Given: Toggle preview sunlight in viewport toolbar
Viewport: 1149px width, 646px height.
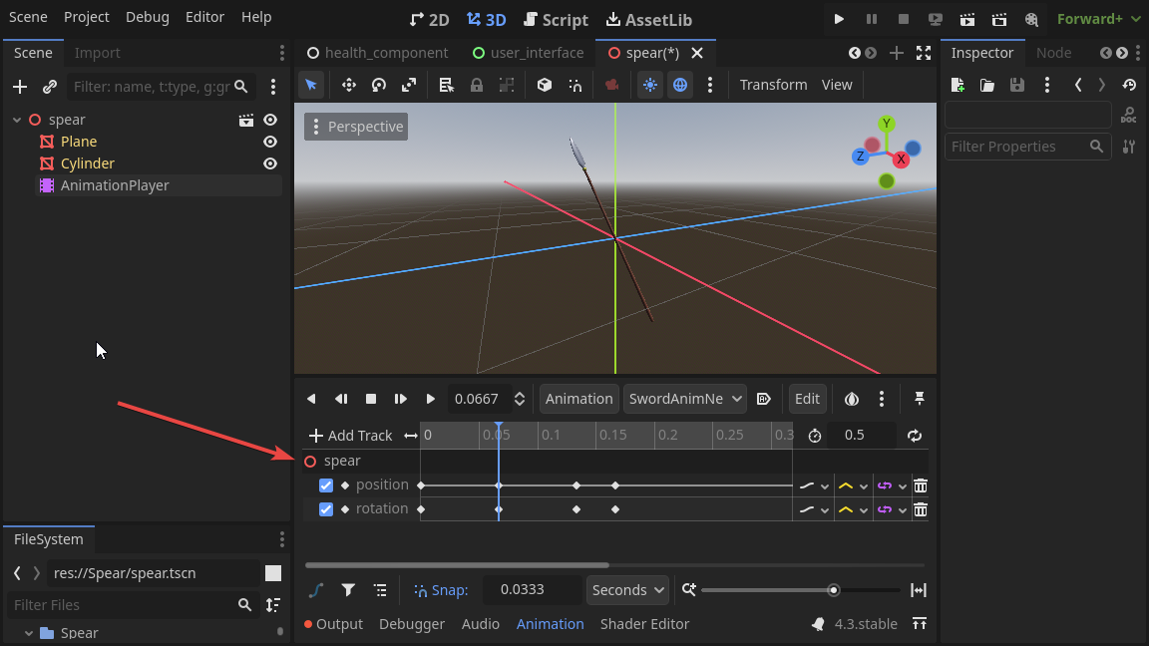Looking at the screenshot, I should pyautogui.click(x=650, y=85).
